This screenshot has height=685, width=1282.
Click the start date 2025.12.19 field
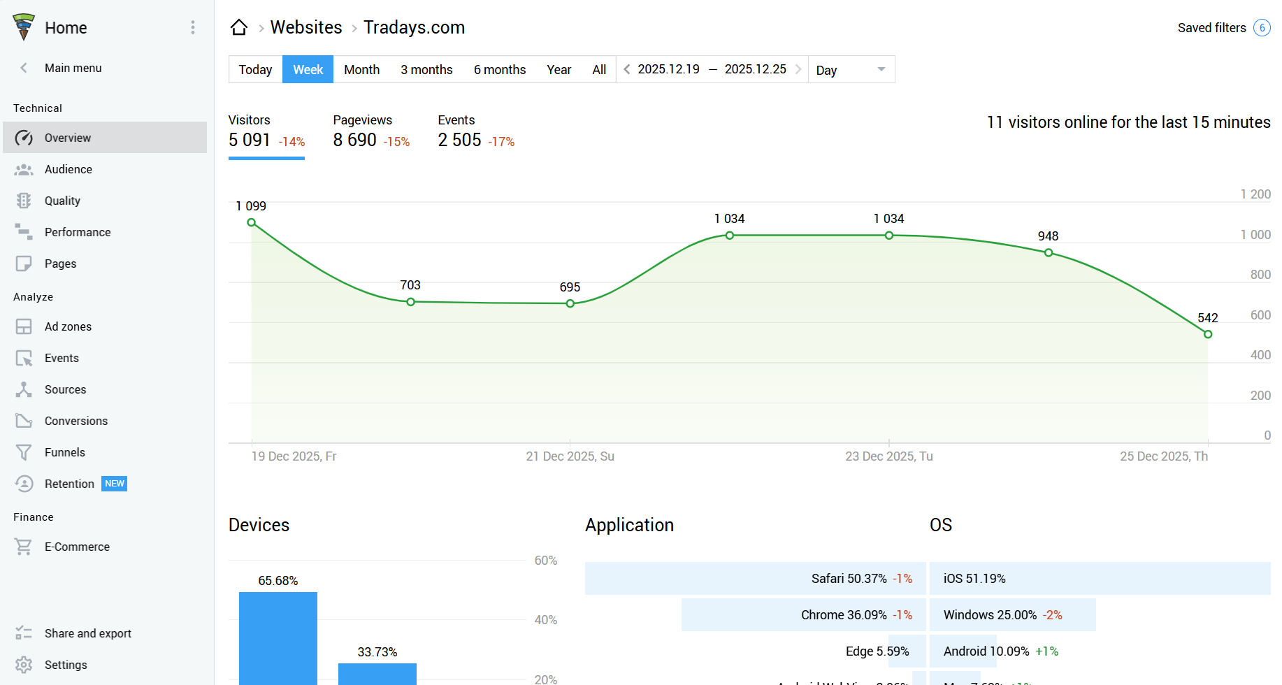tap(668, 69)
